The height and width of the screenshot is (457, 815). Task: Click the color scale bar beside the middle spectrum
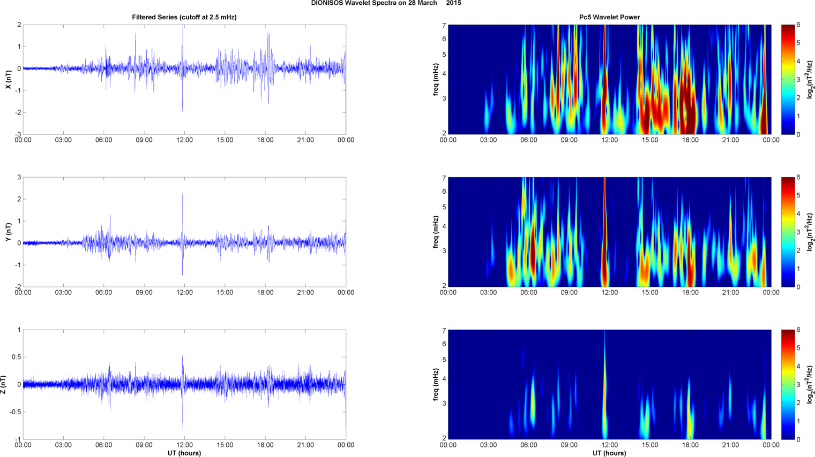788,232
